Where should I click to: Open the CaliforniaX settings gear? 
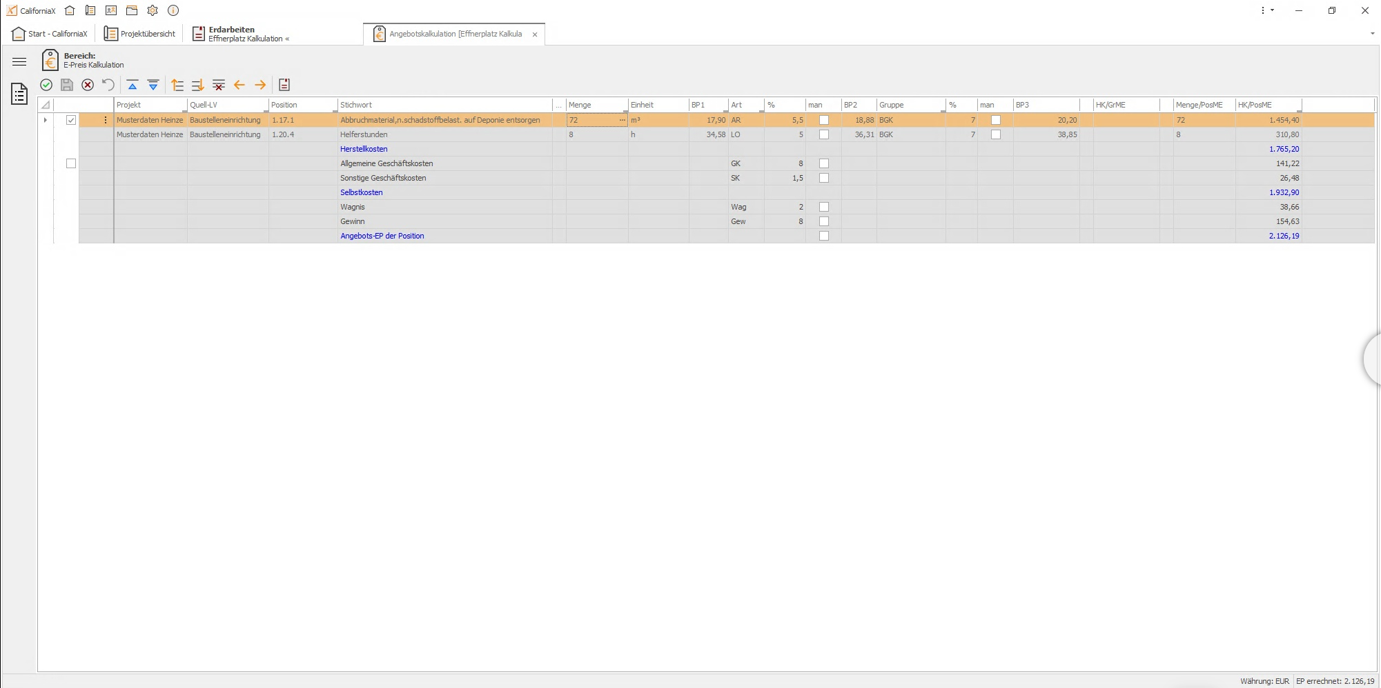(153, 10)
